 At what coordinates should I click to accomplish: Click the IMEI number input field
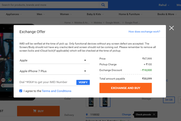47,82
